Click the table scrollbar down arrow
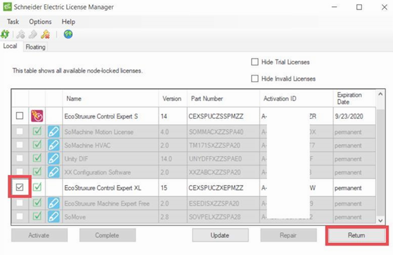This screenshot has height=255, width=393. [x=380, y=220]
